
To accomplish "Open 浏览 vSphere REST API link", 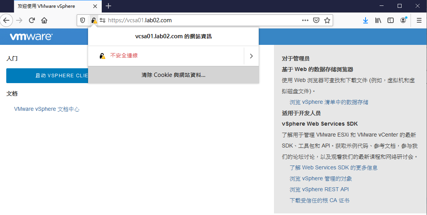I will click(319, 190).
